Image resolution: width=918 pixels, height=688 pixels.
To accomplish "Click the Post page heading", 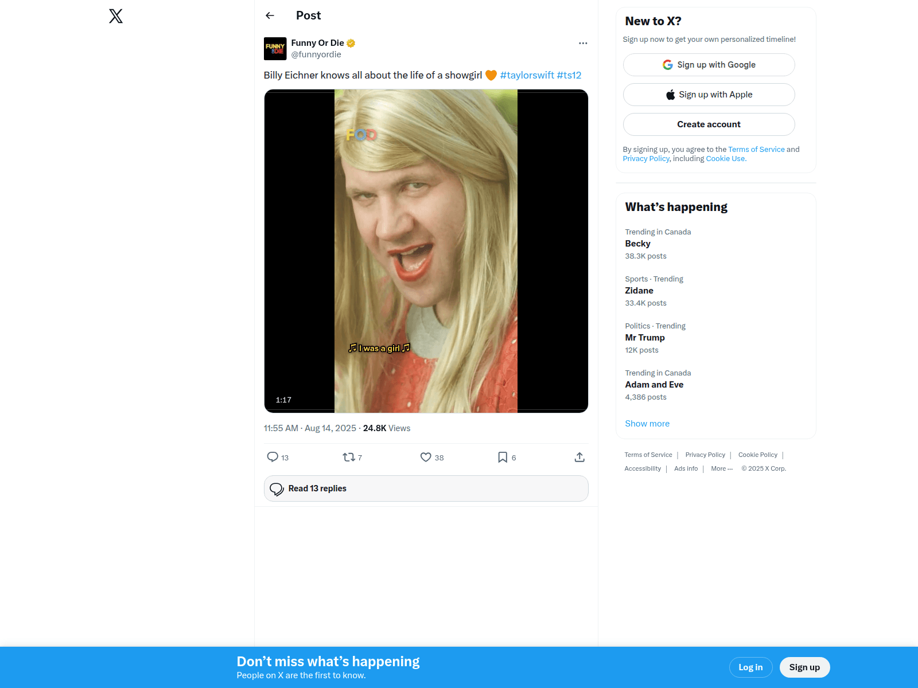I will coord(308,15).
